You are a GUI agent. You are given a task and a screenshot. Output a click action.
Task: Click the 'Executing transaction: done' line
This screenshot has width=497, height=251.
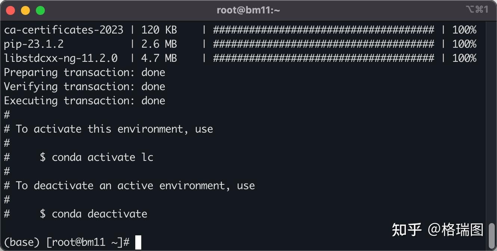coord(84,101)
